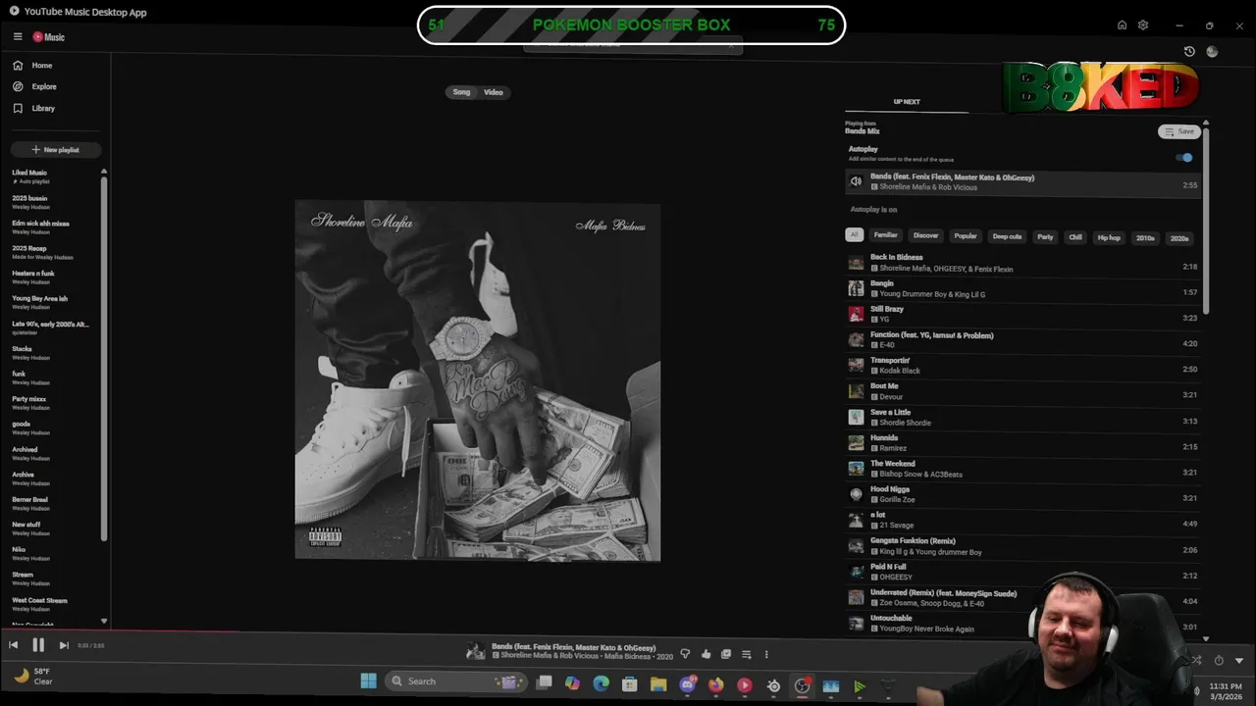The height and width of the screenshot is (706, 1256).
Task: Pause the current song
Action: coord(38,645)
